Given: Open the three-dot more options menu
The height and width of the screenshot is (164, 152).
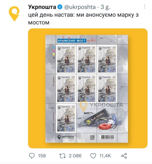Looking at the screenshot, I should pos(144,7).
